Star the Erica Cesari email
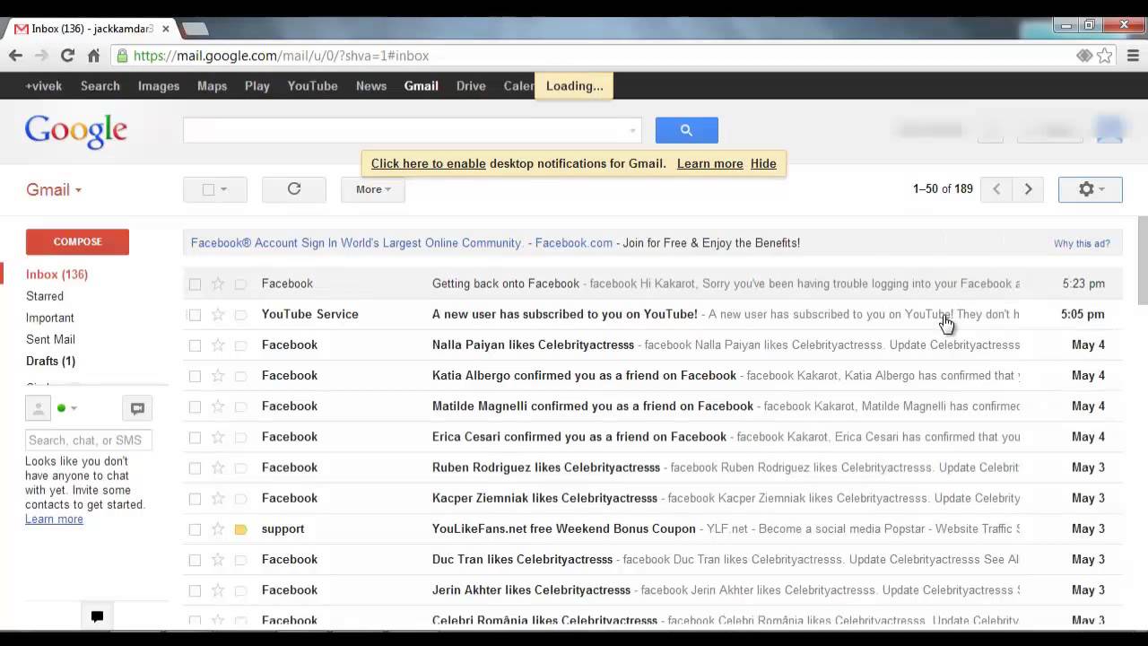The width and height of the screenshot is (1148, 646). (218, 436)
